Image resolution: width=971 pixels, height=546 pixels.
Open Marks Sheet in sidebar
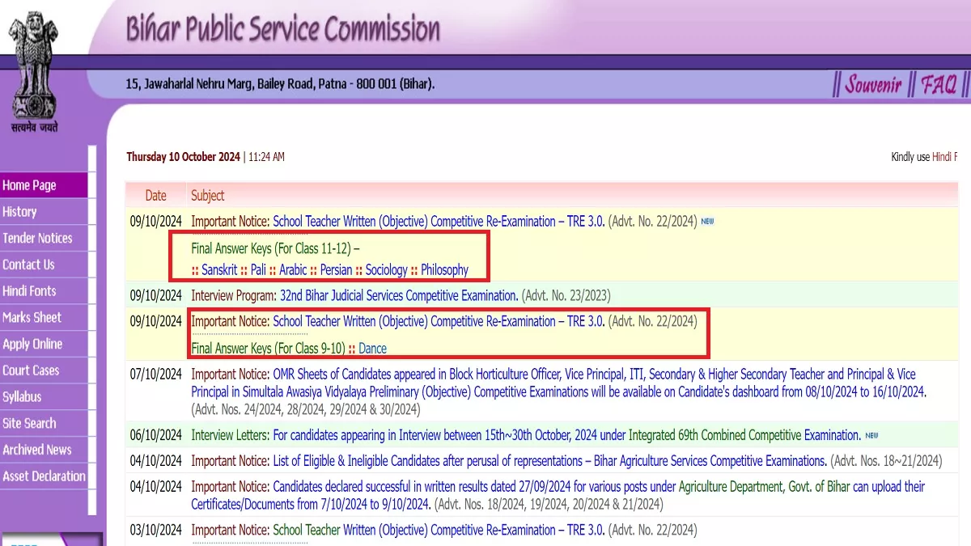pos(45,318)
